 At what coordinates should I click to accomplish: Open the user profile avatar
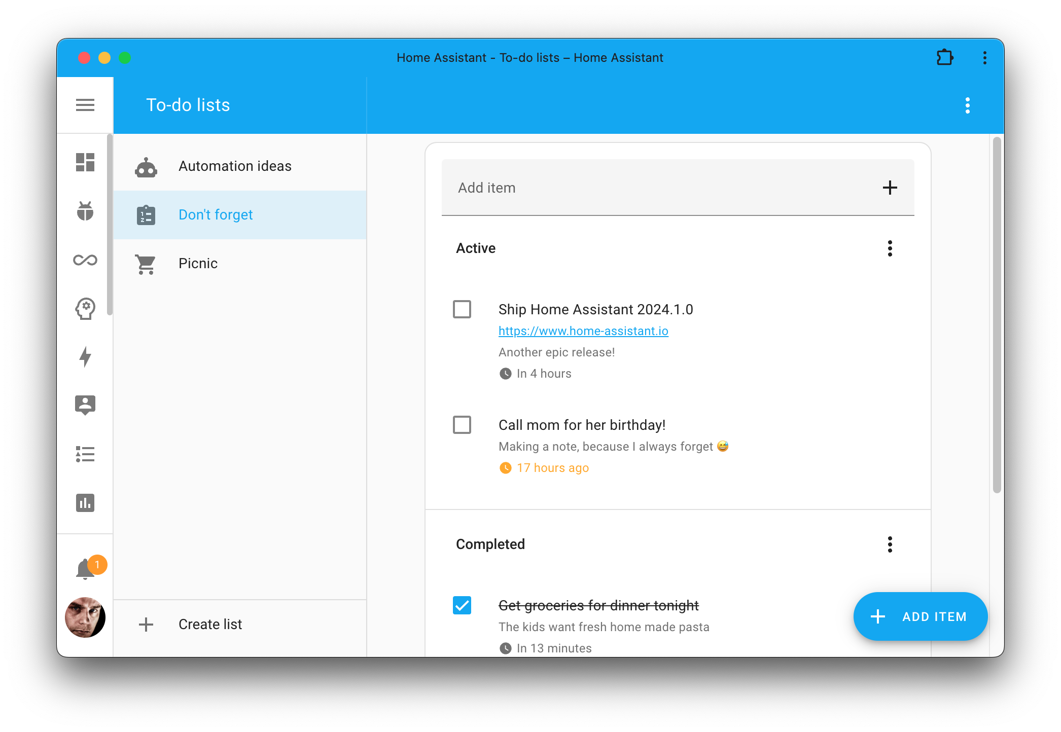point(85,617)
